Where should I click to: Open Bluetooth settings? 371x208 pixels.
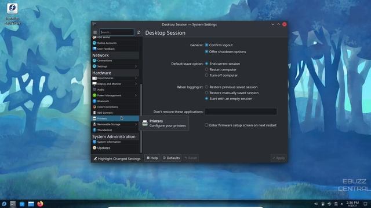(x=115, y=101)
